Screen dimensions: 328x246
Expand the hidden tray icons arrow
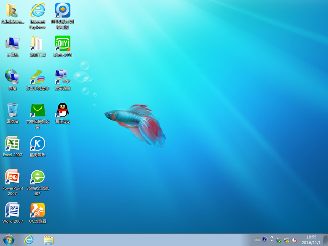click(272, 239)
